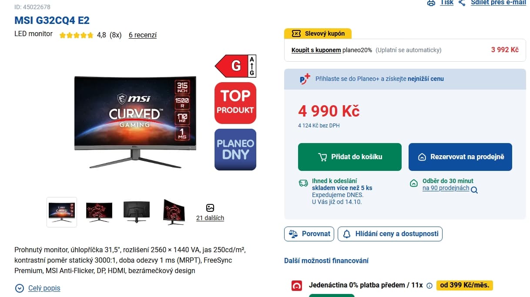Open the na 90 prodejnách stores link
Image resolution: width=530 pixels, height=297 pixels.
coord(446,188)
